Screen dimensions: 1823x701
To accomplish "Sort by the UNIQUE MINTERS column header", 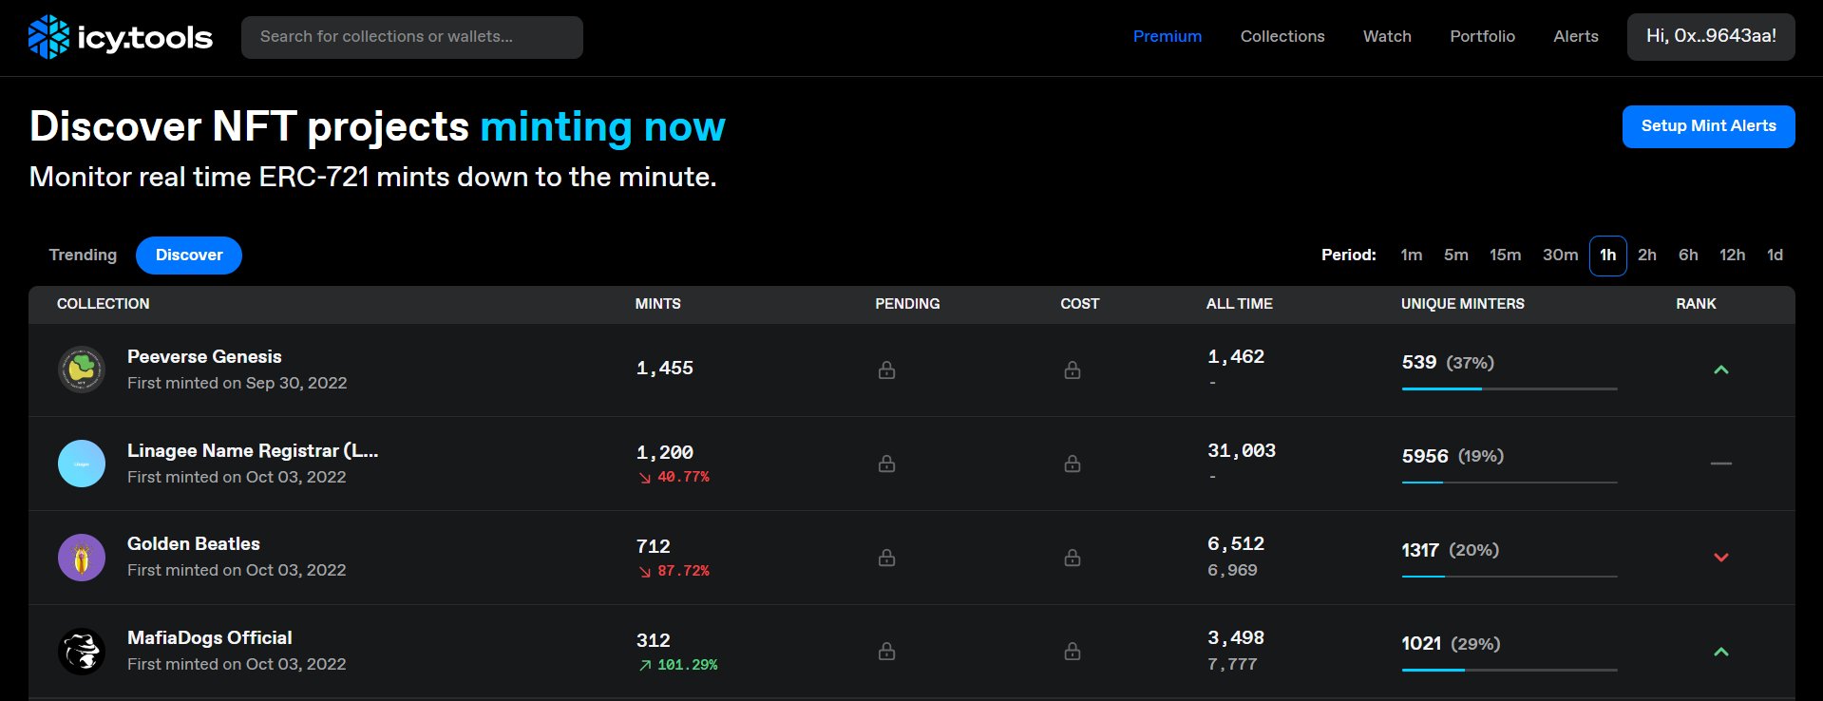I will click(x=1462, y=304).
